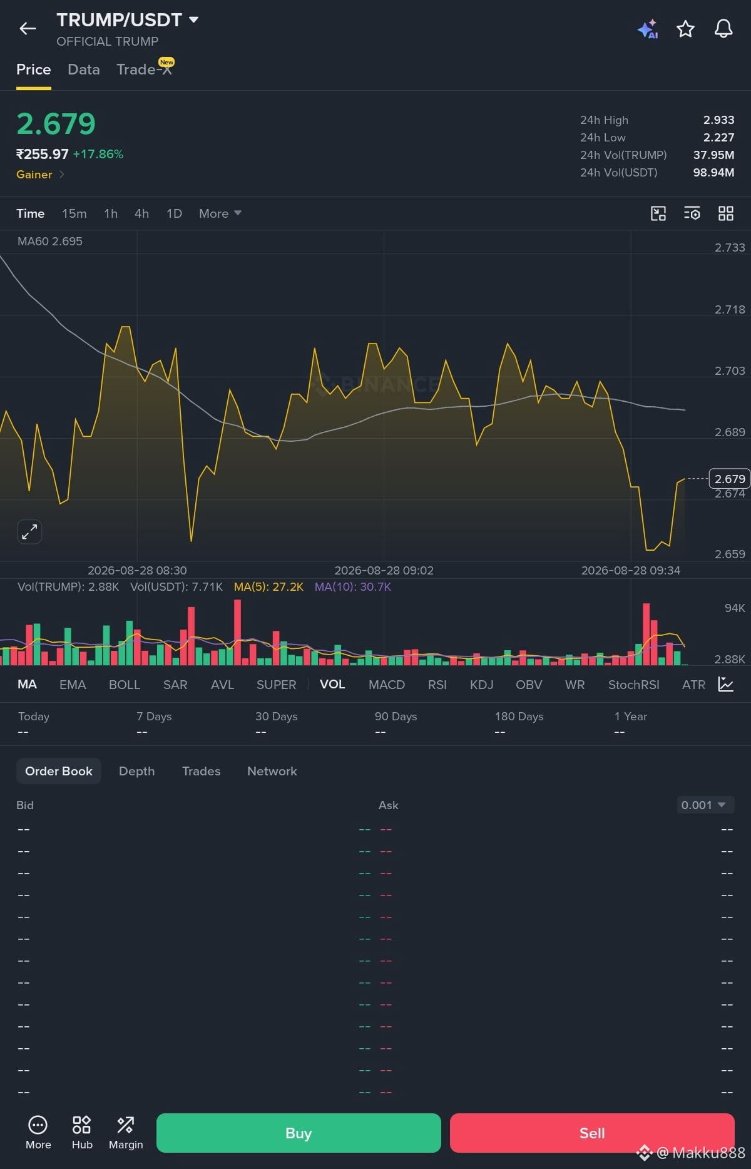Viewport: 751px width, 1169px height.
Task: Open the AI sparkle assistant icon
Action: pos(648,29)
